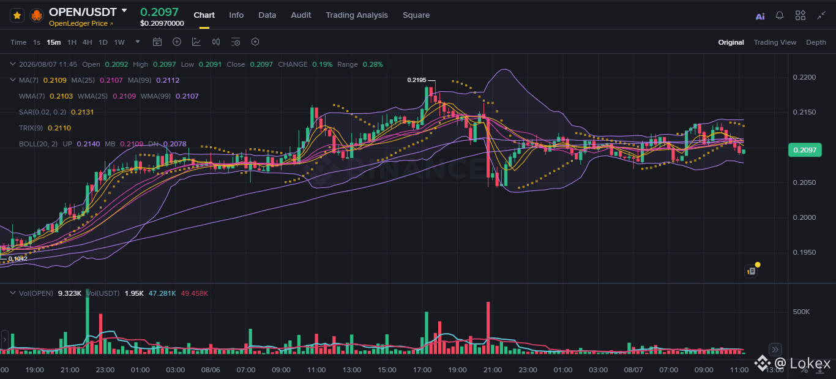Select the 4H interval
The width and height of the screenshot is (836, 379).
(x=88, y=42)
